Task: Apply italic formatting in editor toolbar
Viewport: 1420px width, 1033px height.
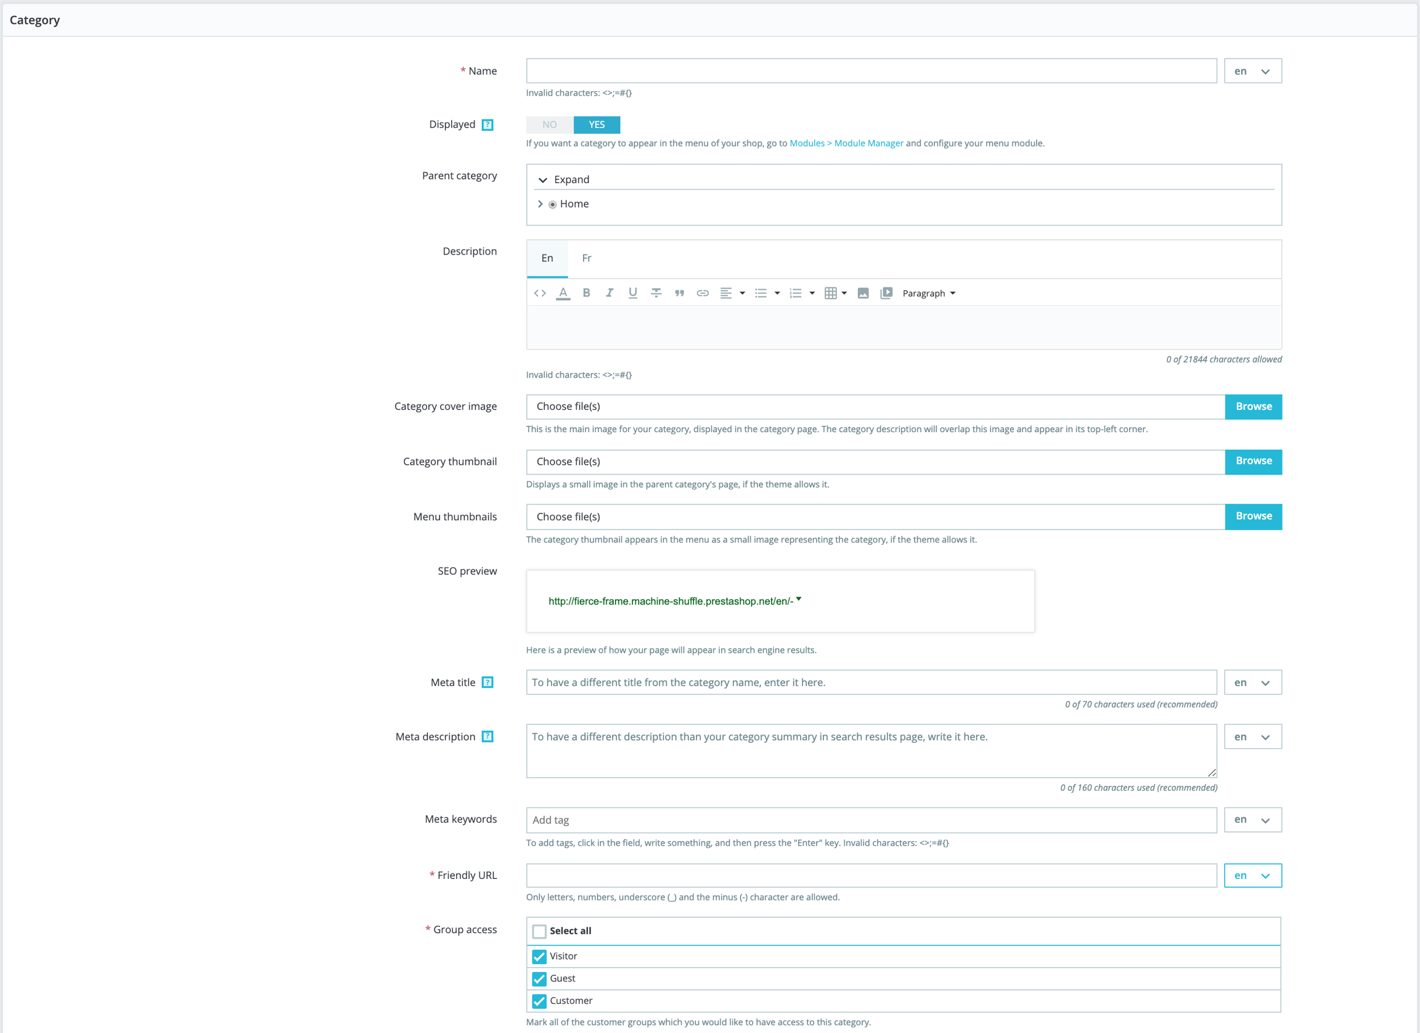Action: pyautogui.click(x=609, y=293)
